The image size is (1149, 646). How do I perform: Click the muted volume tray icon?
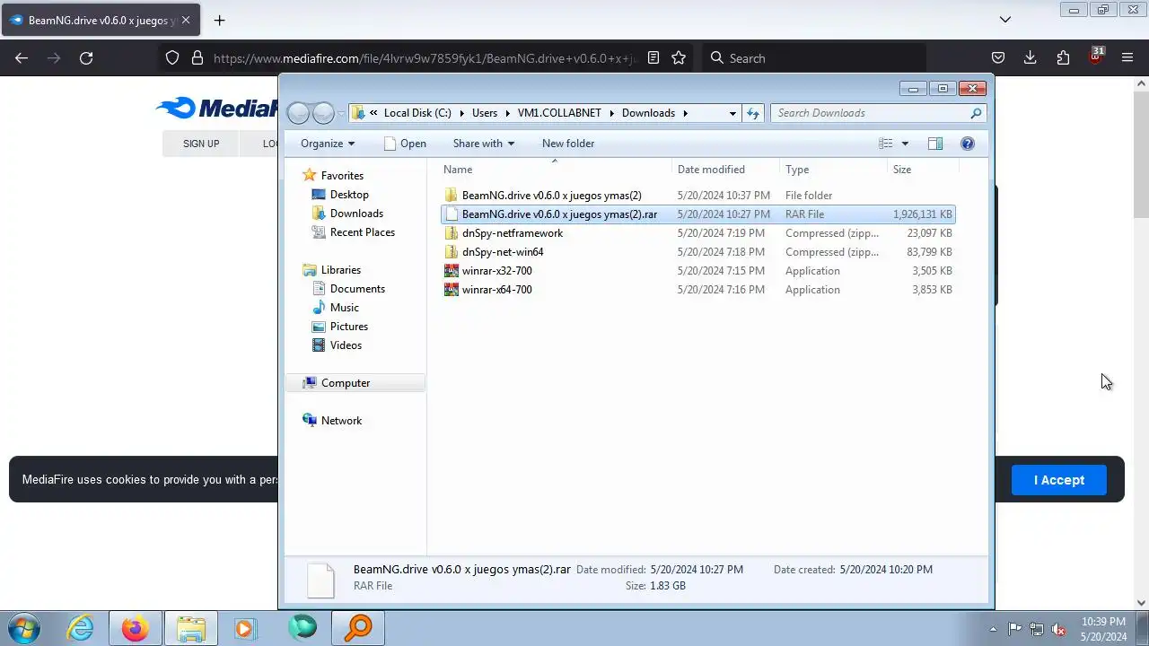[x=1058, y=629]
